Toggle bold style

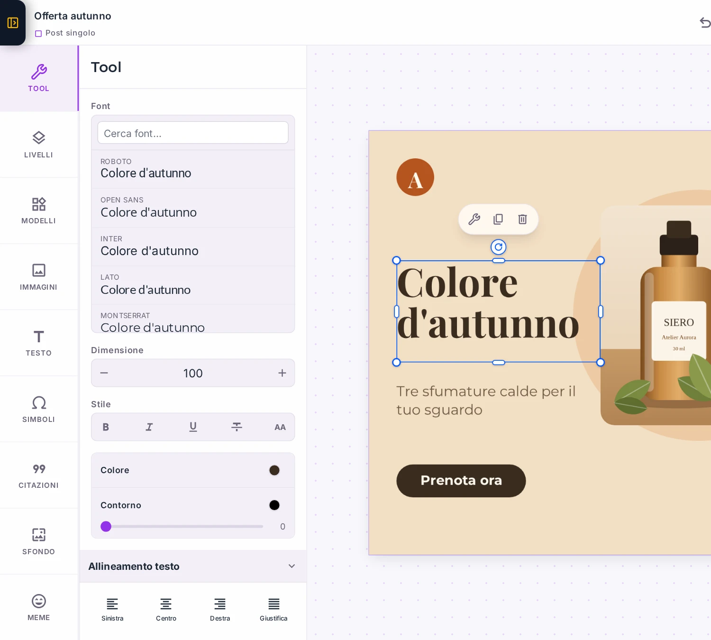click(106, 427)
